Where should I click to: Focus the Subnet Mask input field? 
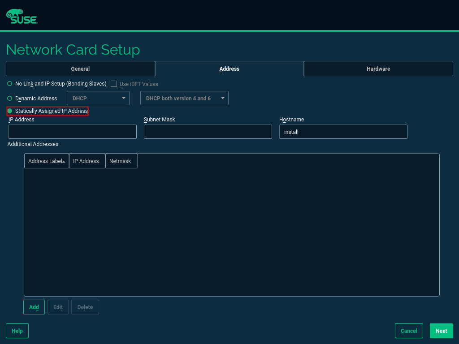[x=208, y=132]
